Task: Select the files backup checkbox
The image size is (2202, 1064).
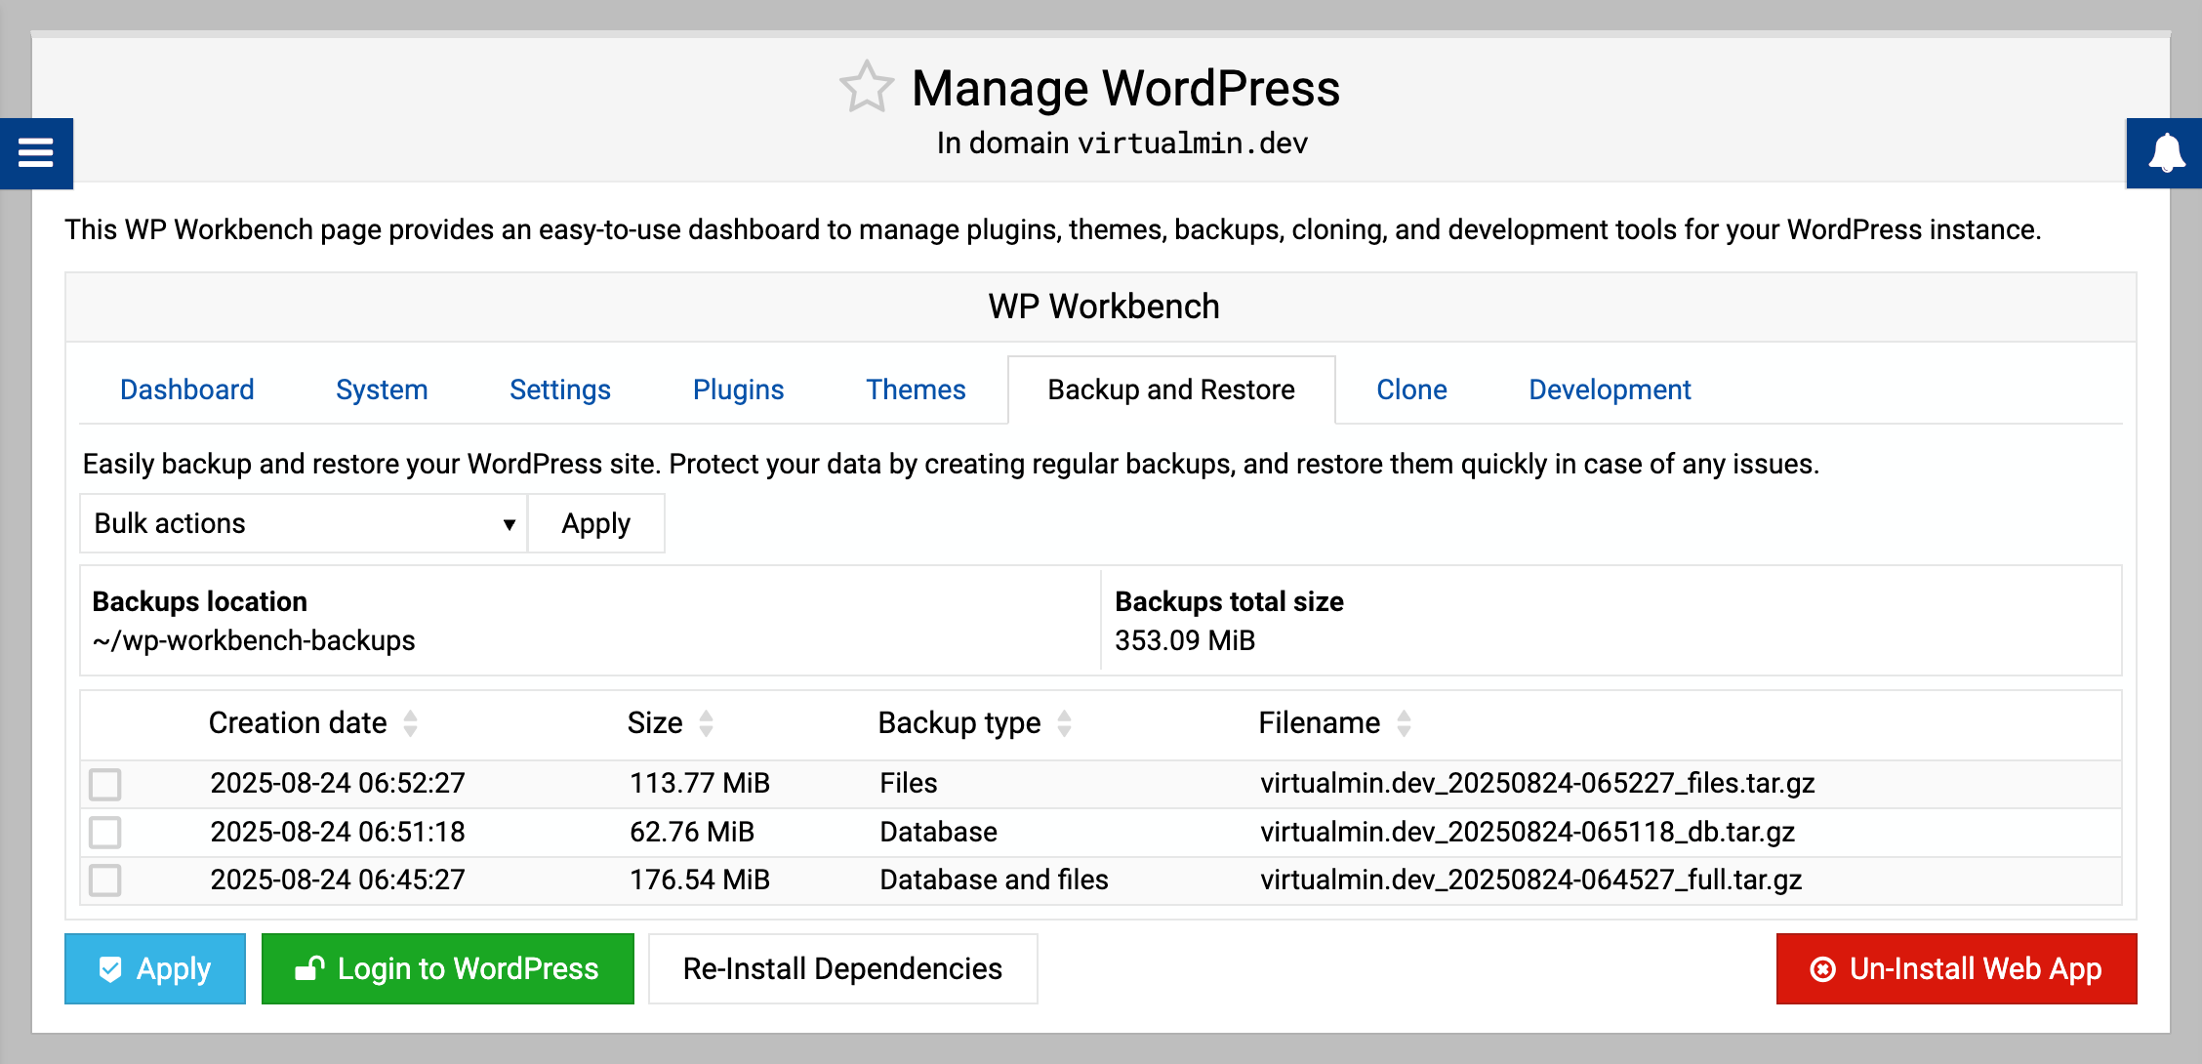Action: tap(105, 784)
